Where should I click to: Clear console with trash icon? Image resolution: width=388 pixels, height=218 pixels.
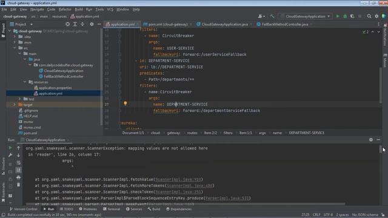click(x=18, y=185)
